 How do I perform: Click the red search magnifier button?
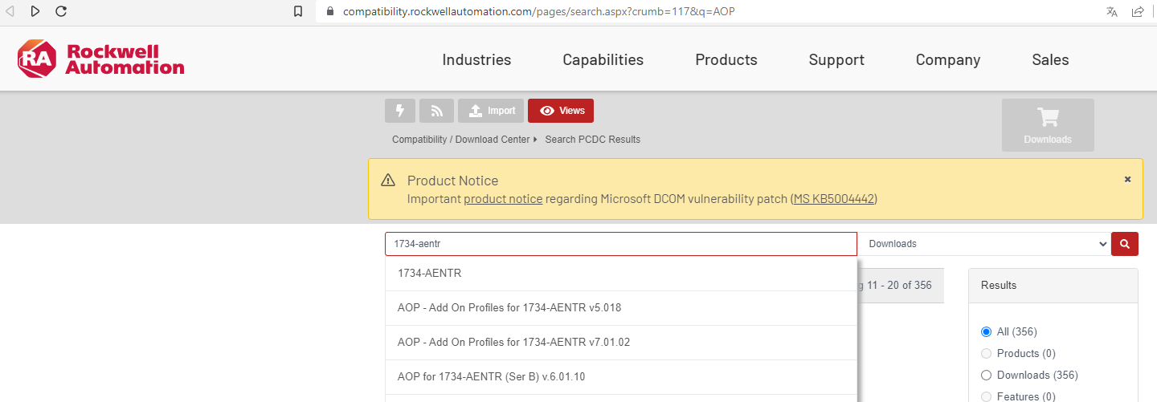click(1125, 244)
